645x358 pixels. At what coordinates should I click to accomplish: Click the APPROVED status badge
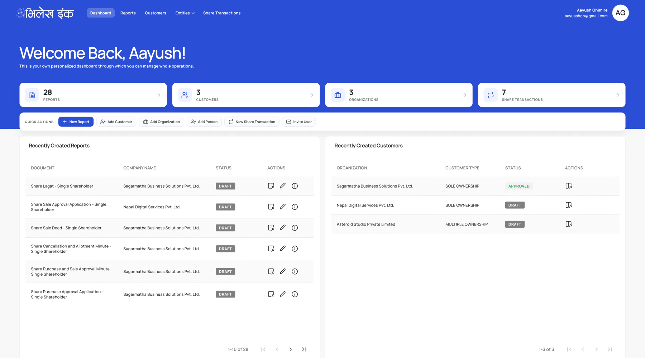(519, 186)
